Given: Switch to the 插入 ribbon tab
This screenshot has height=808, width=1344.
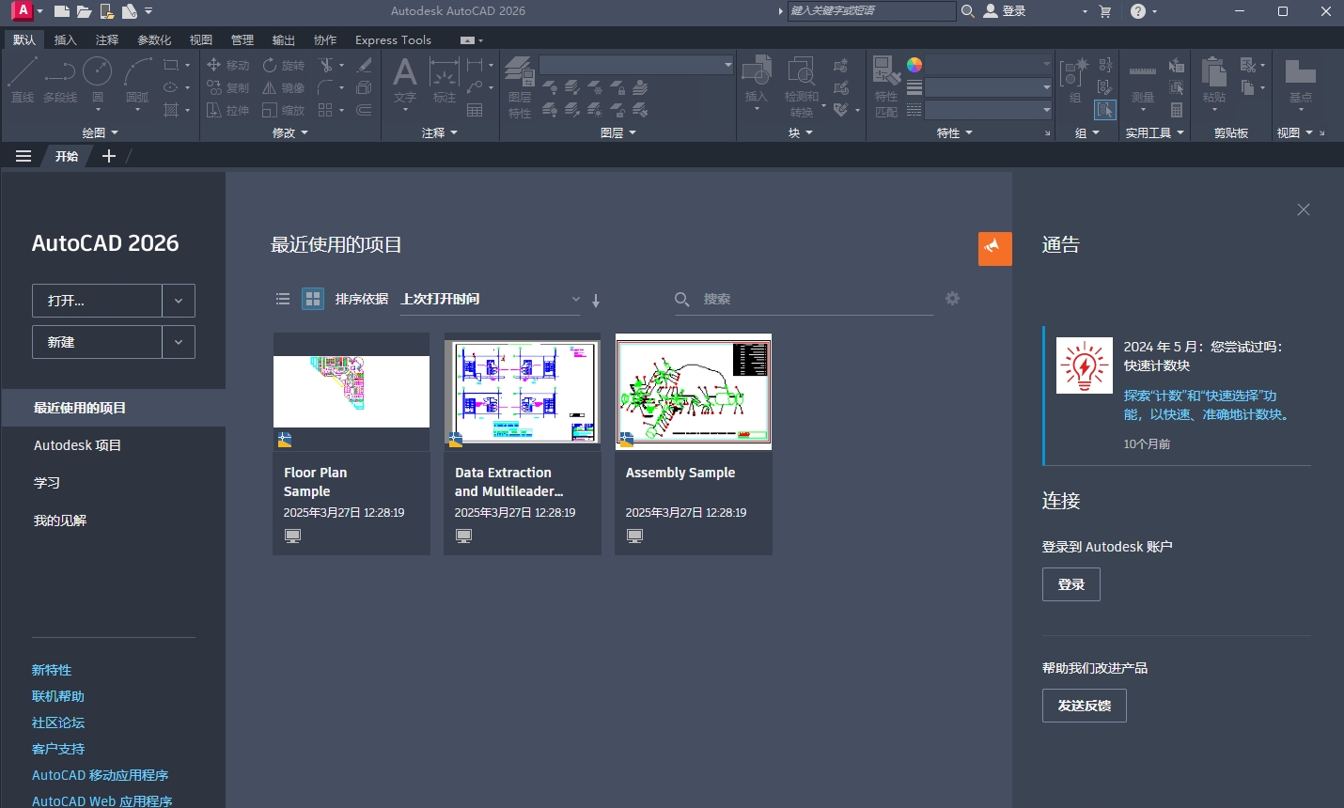Looking at the screenshot, I should [65, 39].
